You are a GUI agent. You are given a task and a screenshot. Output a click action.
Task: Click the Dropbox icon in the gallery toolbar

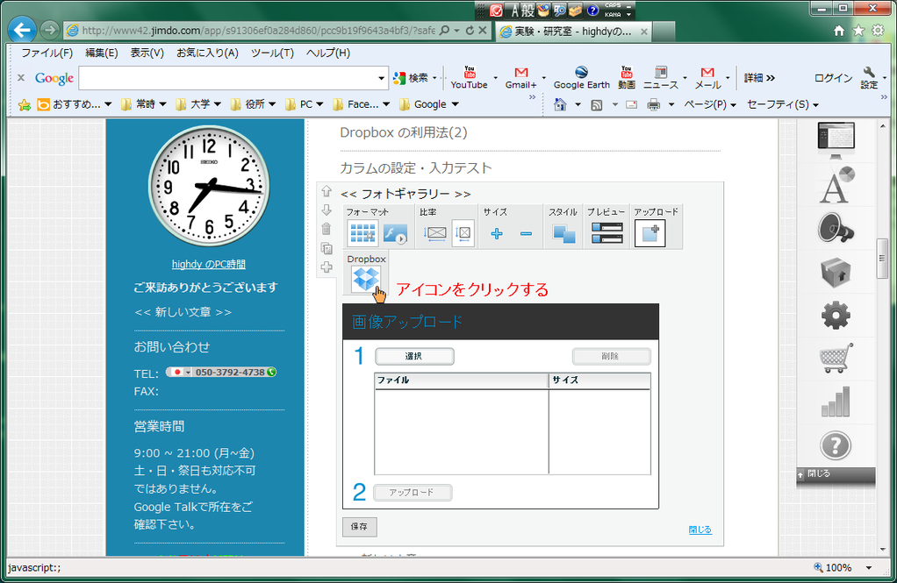pyautogui.click(x=365, y=279)
